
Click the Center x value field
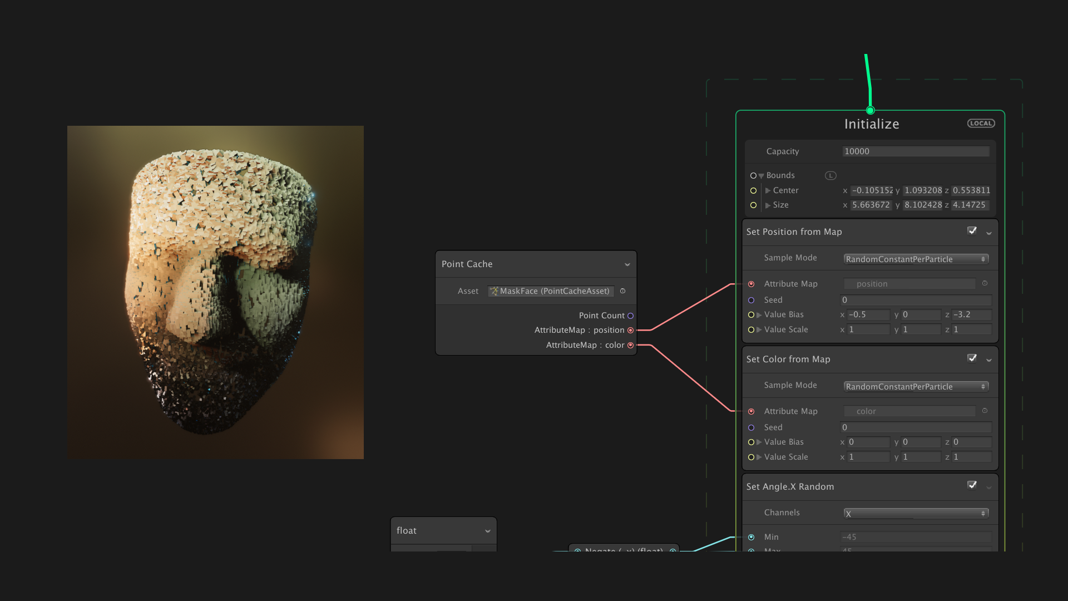pos(872,191)
